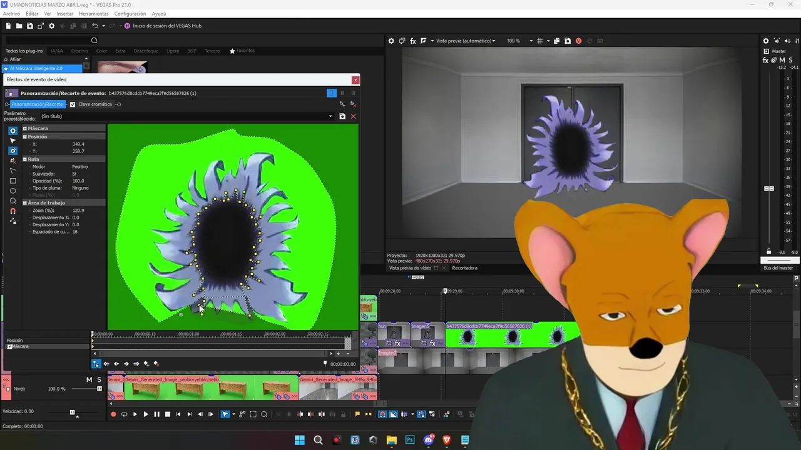The width and height of the screenshot is (801, 450).
Task: Play the timeline from cursor
Action: coord(146,414)
